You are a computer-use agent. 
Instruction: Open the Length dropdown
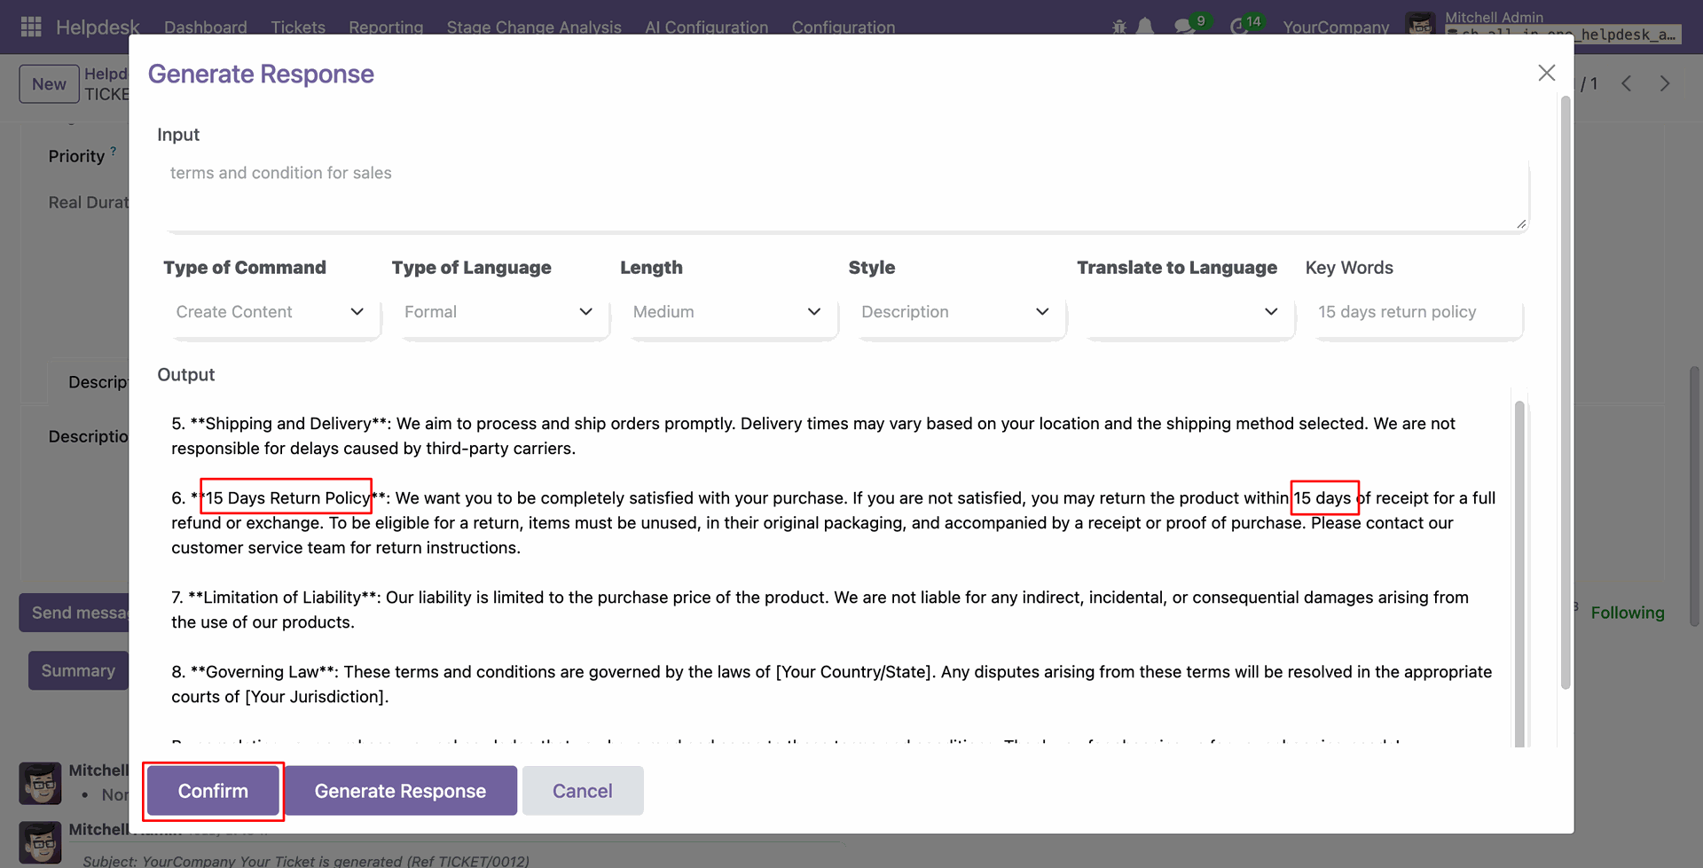pyautogui.click(x=728, y=312)
